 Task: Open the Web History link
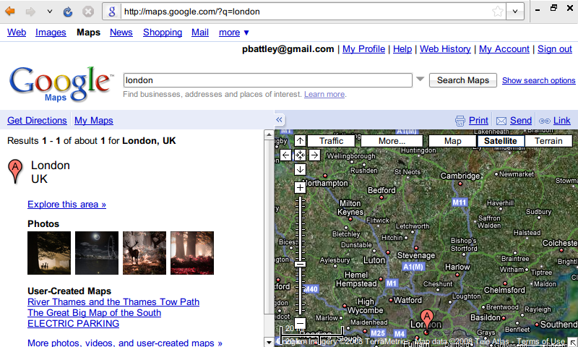click(445, 49)
